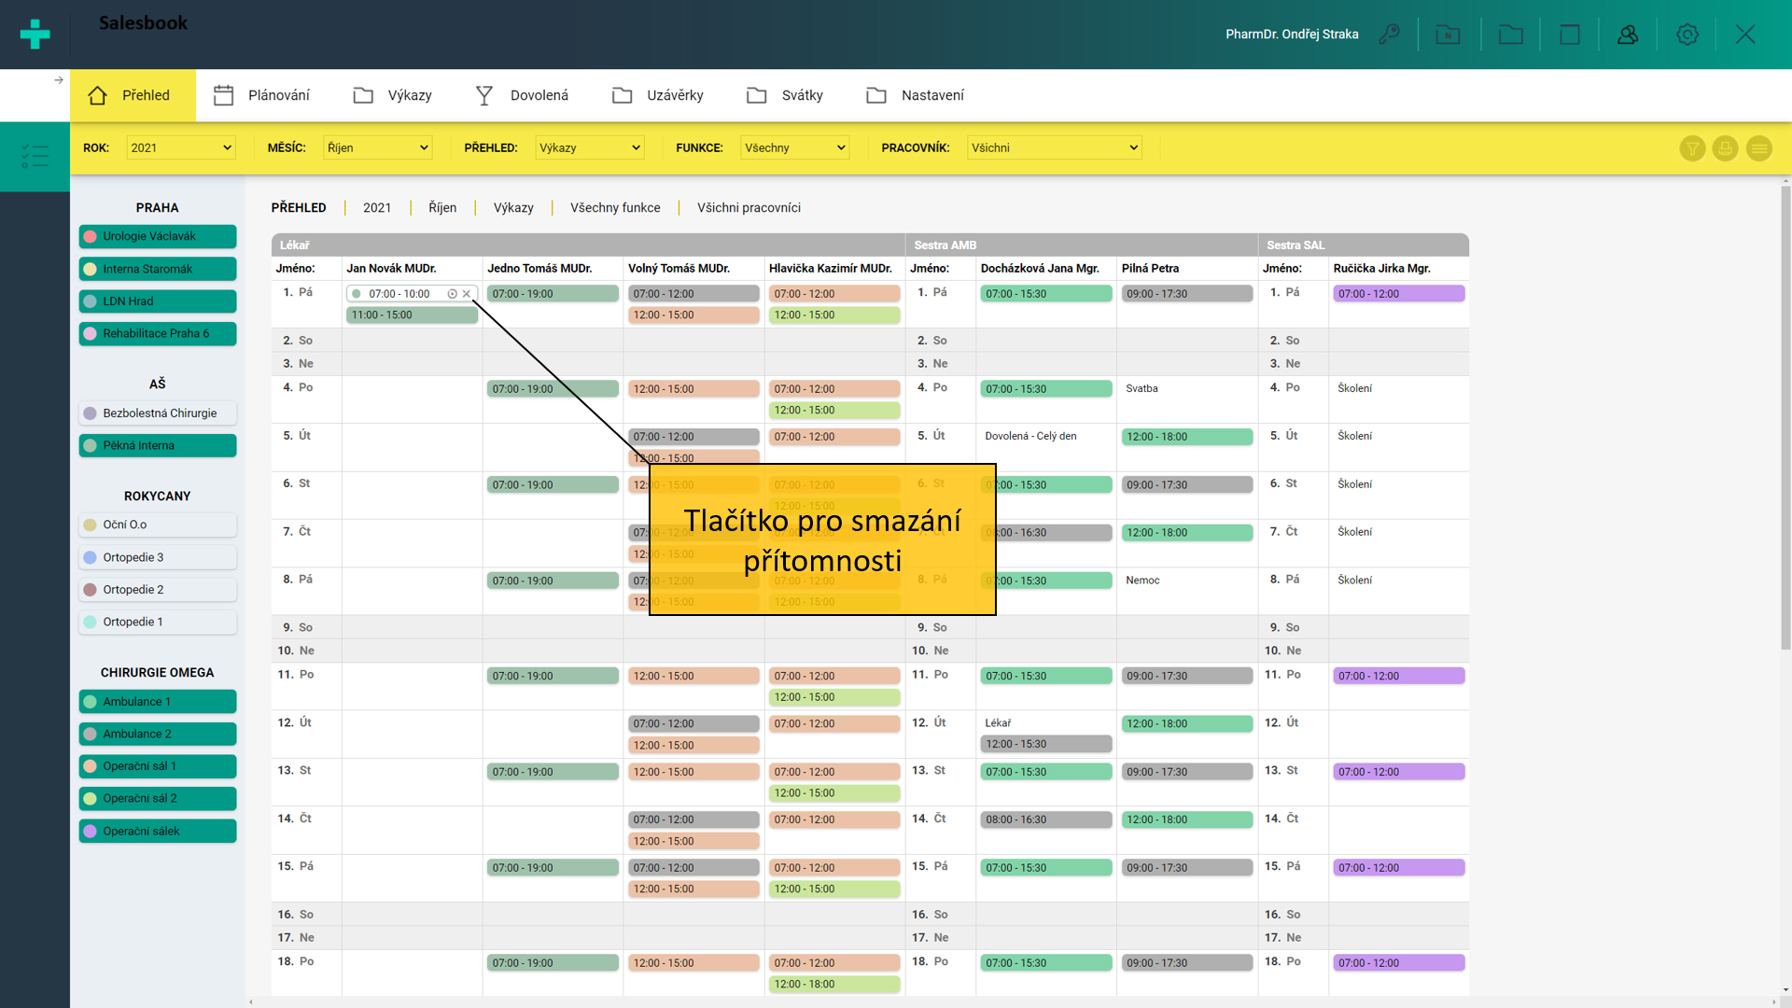Click the users icon in header
This screenshot has height=1008, width=1792.
(x=1628, y=35)
